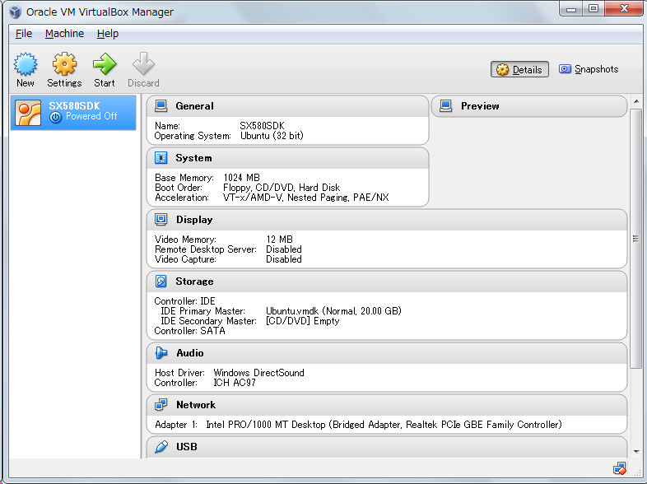Viewport: 647px width, 484px height.
Task: Click the status bar notification icon
Action: pyautogui.click(x=619, y=468)
